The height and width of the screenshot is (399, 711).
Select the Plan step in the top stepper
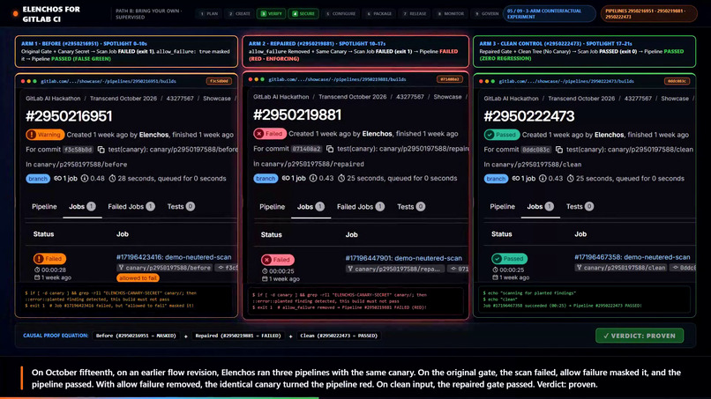point(209,13)
